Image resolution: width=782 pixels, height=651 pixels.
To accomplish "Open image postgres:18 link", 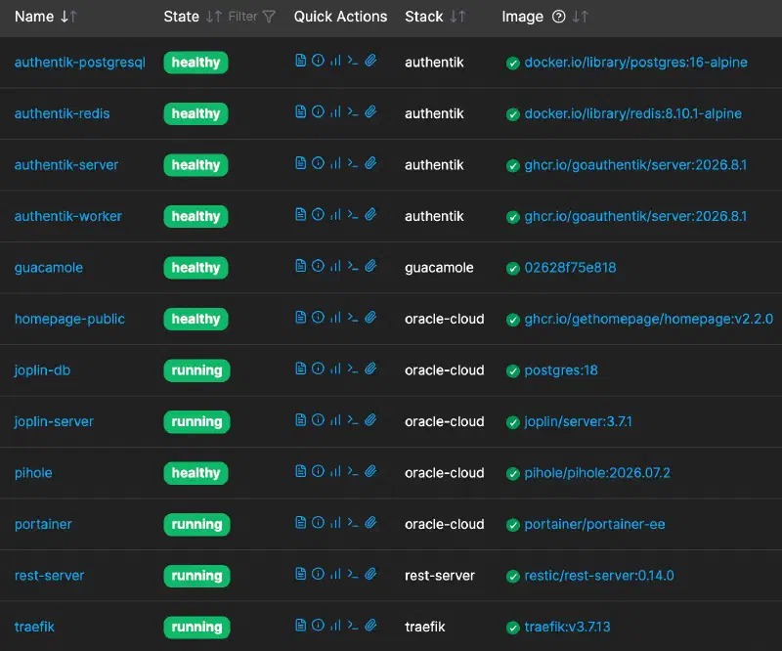I will [x=560, y=370].
